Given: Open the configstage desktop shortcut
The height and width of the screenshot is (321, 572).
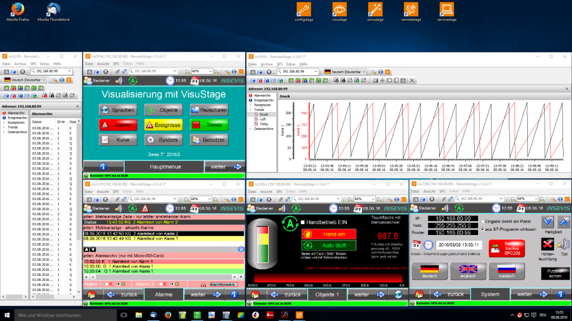Looking at the screenshot, I should (304, 10).
